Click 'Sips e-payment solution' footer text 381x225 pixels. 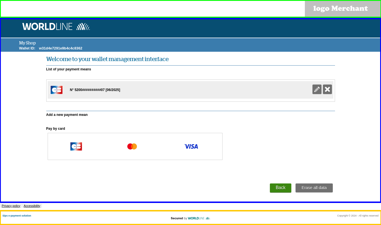point(17,216)
